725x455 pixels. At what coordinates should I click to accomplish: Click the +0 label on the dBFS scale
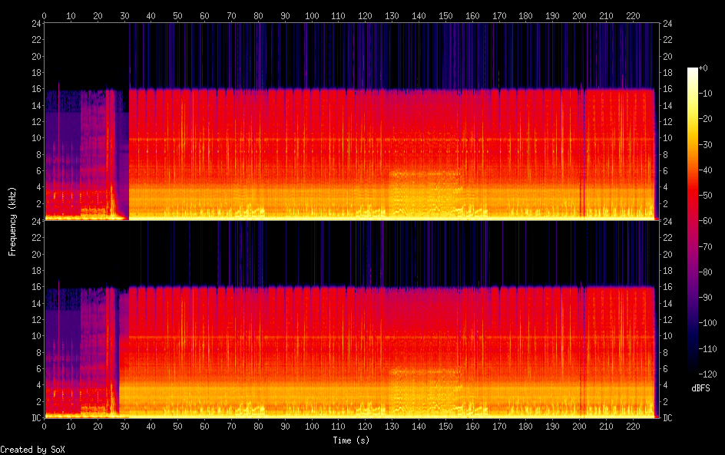pyautogui.click(x=703, y=68)
